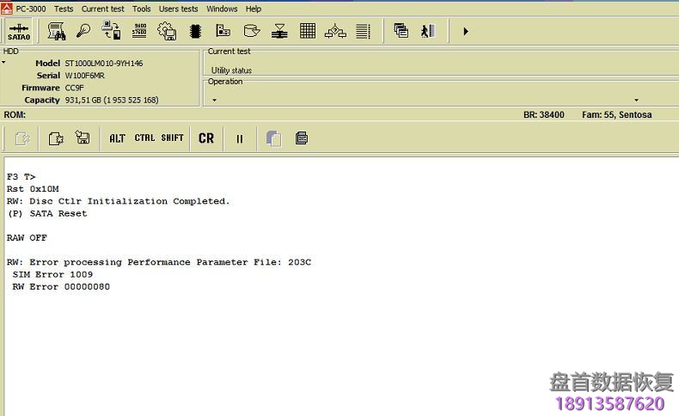Click the floppy disk save icon in terminal toolbar
679x416 pixels.
tap(83, 138)
